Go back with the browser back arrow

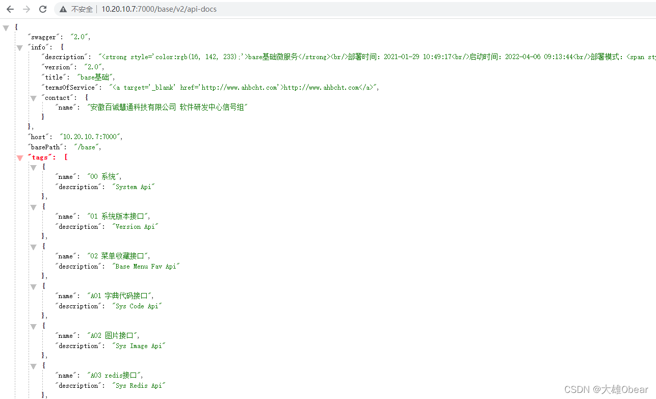point(10,9)
